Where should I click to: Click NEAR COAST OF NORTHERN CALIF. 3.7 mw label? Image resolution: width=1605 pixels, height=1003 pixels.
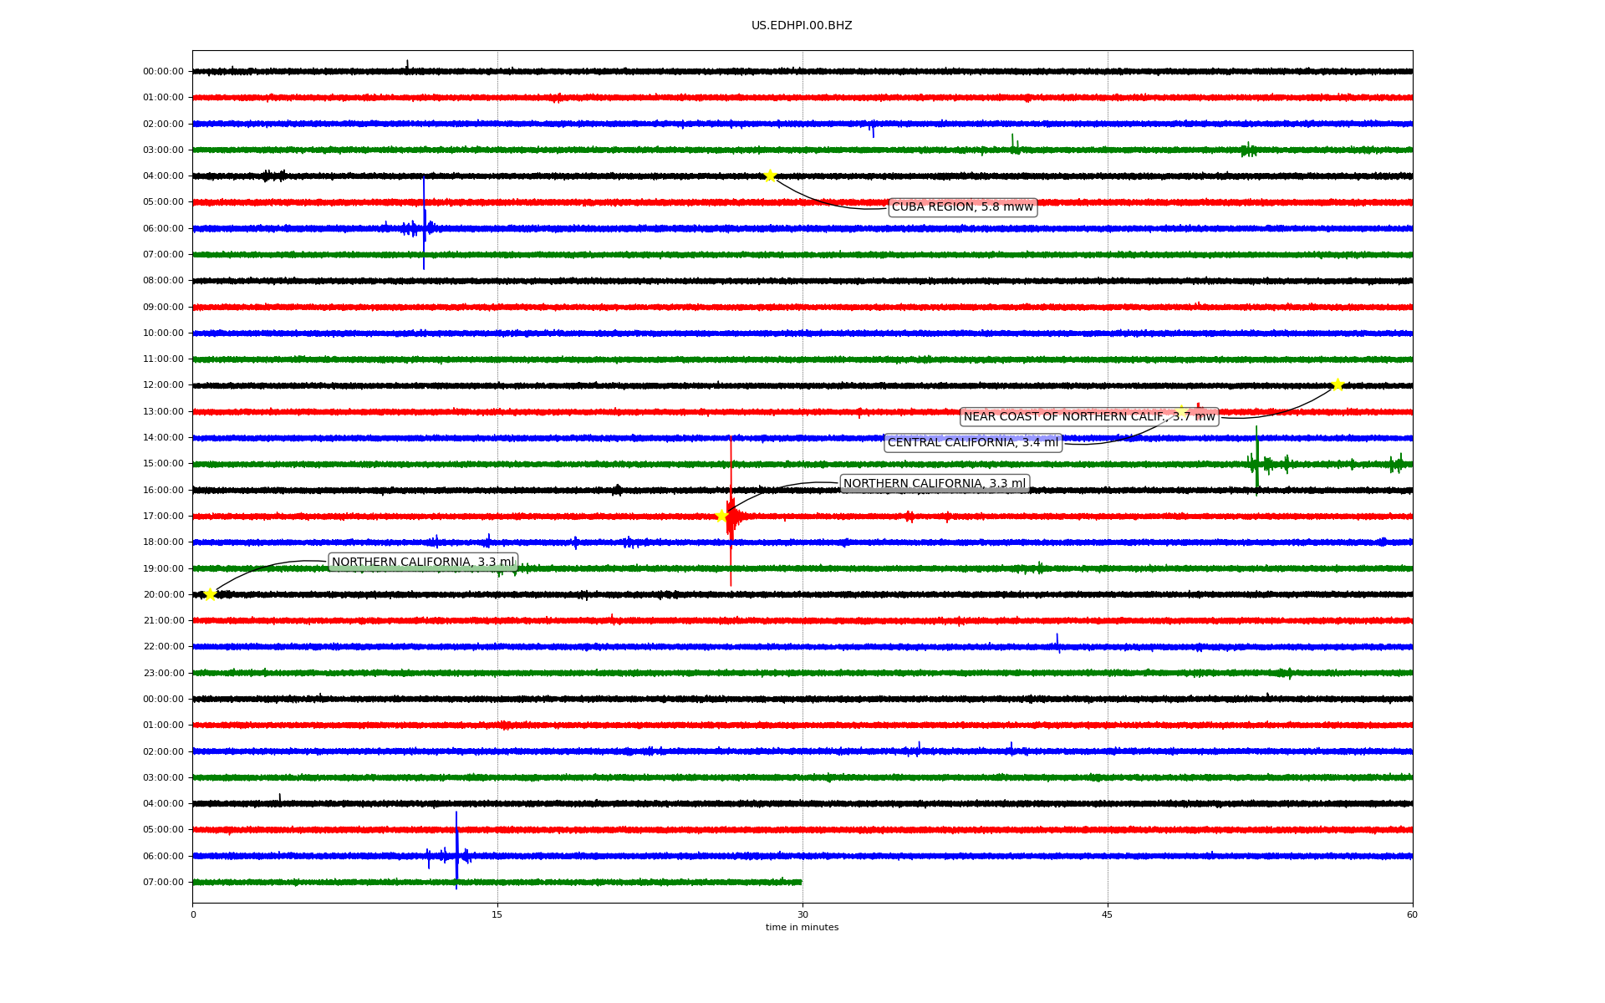pyautogui.click(x=1089, y=417)
